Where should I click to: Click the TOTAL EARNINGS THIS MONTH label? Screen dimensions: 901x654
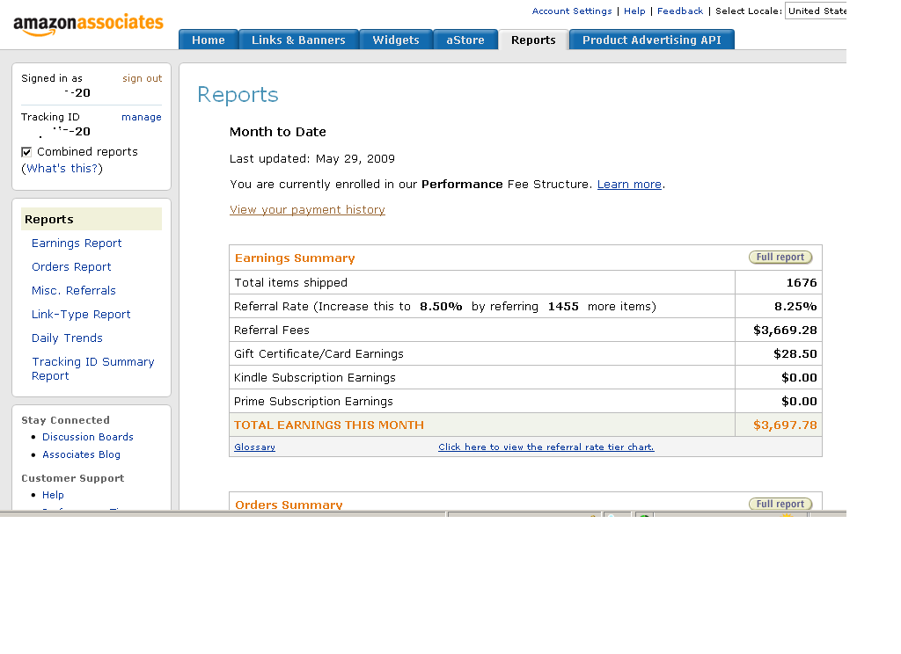coord(329,425)
